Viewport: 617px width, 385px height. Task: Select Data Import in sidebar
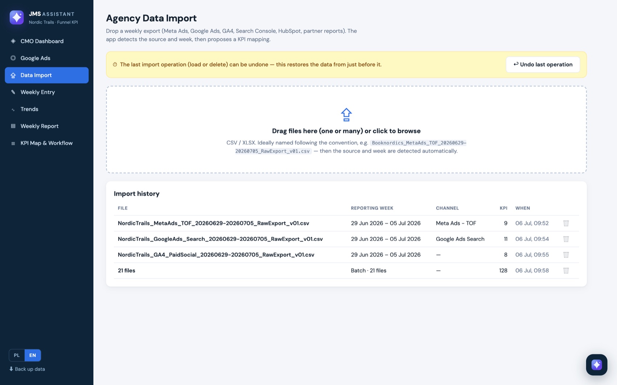[x=46, y=75]
